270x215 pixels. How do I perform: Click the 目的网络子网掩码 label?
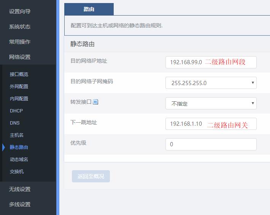pyautogui.click(x=92, y=81)
